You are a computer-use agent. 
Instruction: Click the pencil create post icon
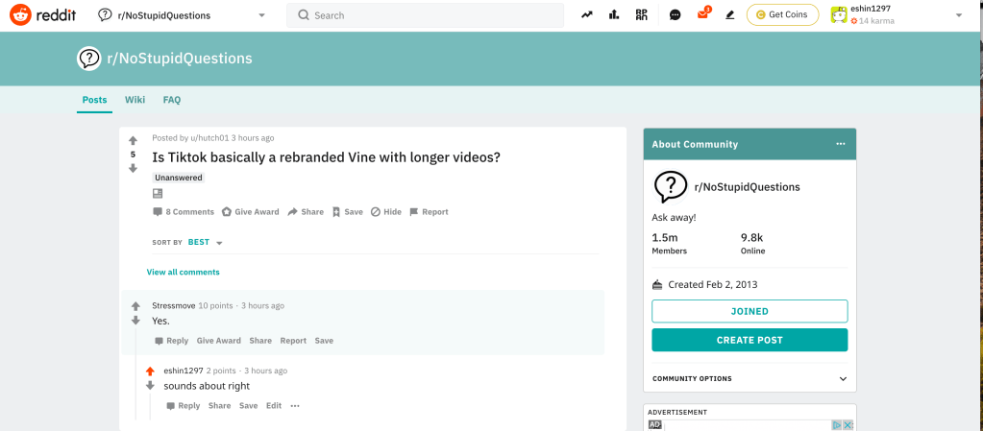[730, 15]
